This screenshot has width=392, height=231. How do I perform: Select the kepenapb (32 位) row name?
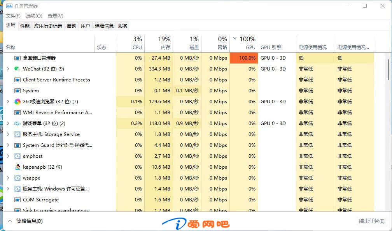pyautogui.click(x=42, y=167)
